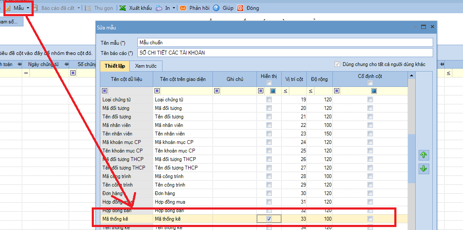Select the Mã nhân viên row

pyautogui.click(x=254, y=125)
